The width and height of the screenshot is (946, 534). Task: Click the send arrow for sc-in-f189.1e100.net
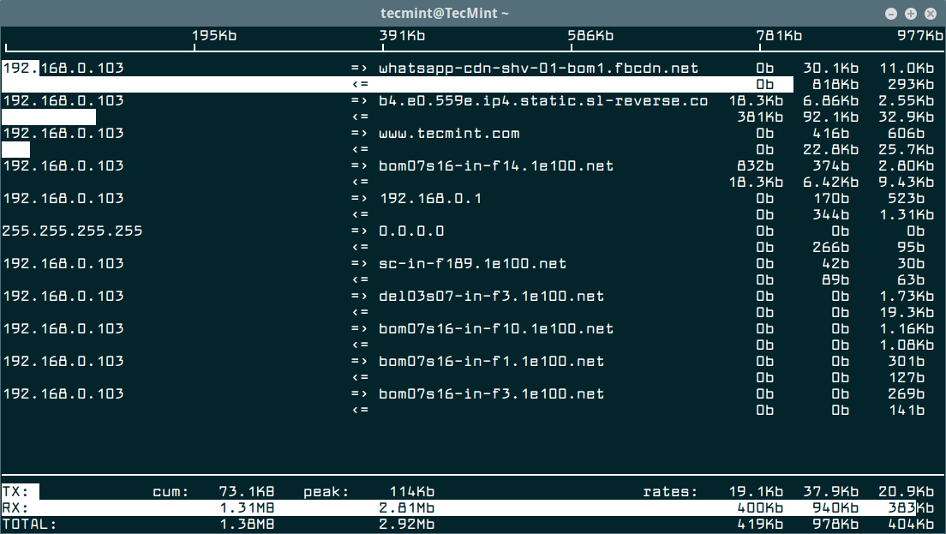tap(360, 263)
